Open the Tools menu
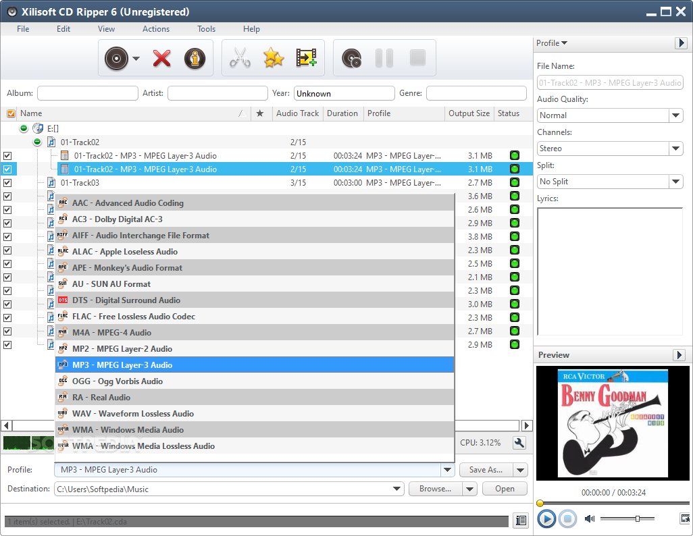Image resolution: width=693 pixels, height=536 pixels. click(x=207, y=29)
